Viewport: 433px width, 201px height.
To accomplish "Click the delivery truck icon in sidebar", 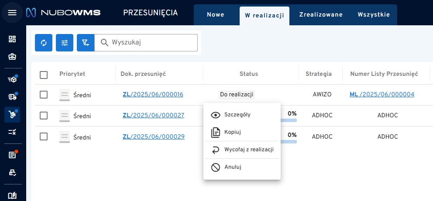I will pos(12,97).
